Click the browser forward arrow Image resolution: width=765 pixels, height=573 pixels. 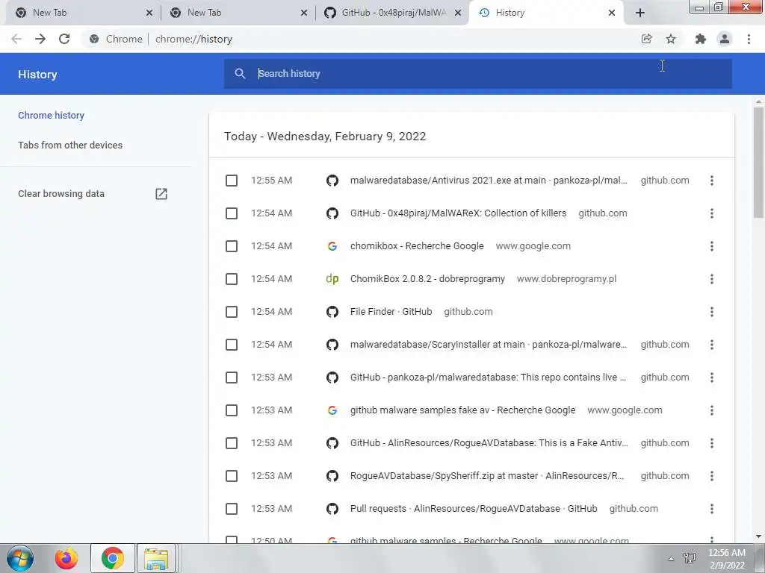point(40,39)
